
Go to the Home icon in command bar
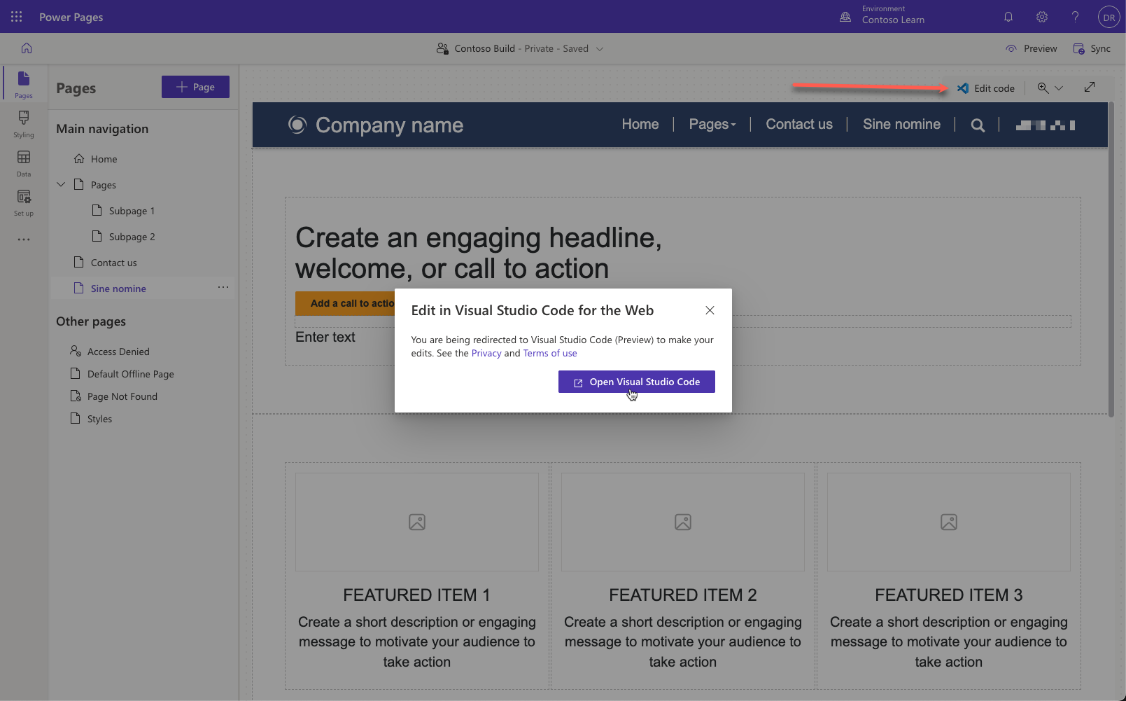(x=27, y=48)
